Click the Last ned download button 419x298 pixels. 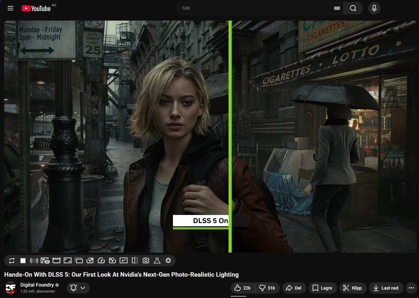click(x=386, y=288)
